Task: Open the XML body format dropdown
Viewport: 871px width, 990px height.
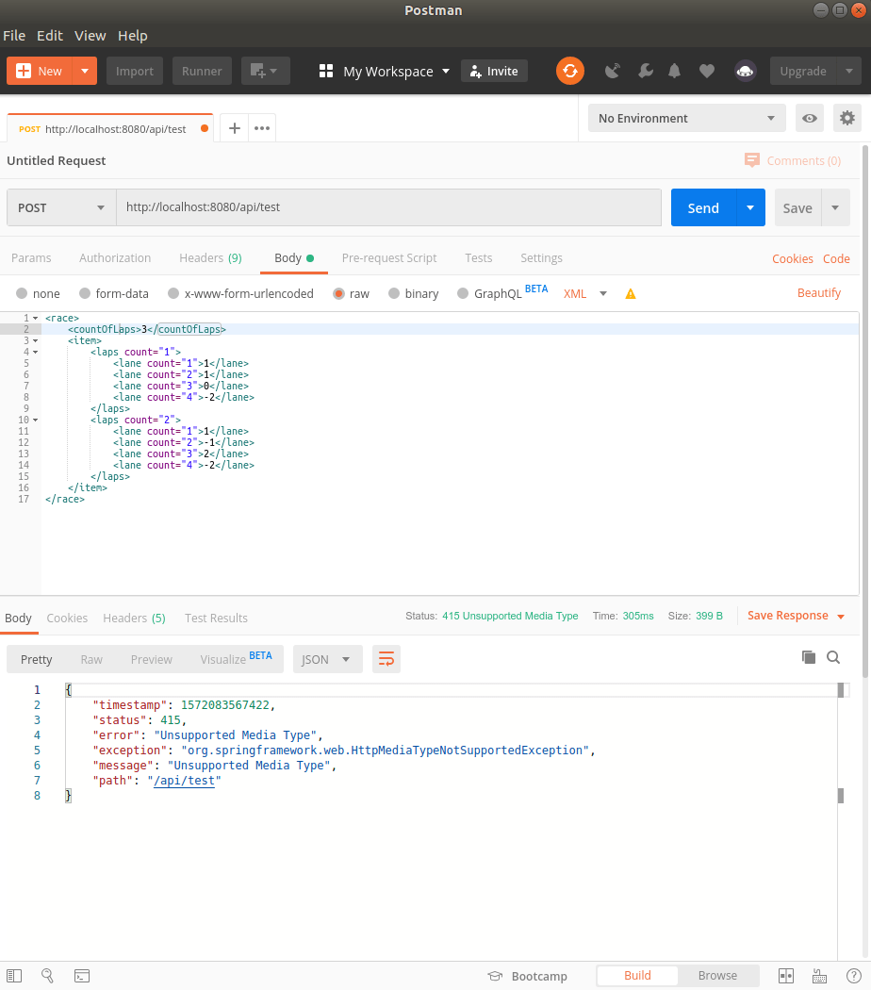Action: tap(584, 293)
